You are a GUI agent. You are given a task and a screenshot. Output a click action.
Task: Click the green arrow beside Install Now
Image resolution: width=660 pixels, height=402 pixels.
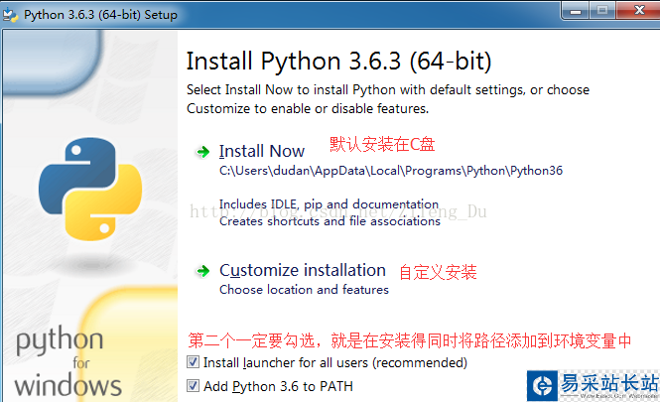coord(202,152)
